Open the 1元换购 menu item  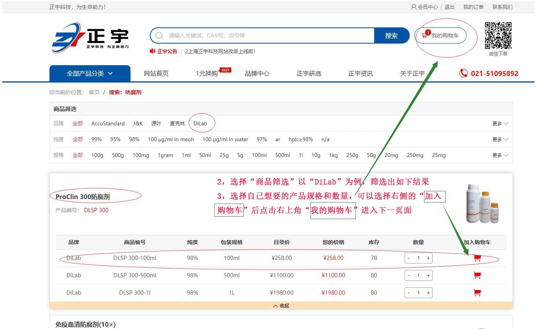coord(207,74)
